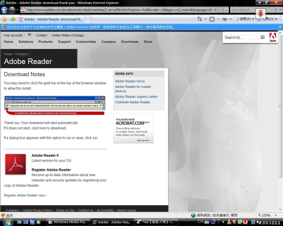Open Adobe Reader for mobile devices link
The height and width of the screenshot is (226, 283).
133,89
